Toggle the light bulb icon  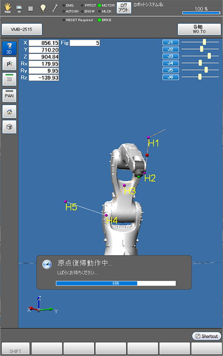point(43,8)
